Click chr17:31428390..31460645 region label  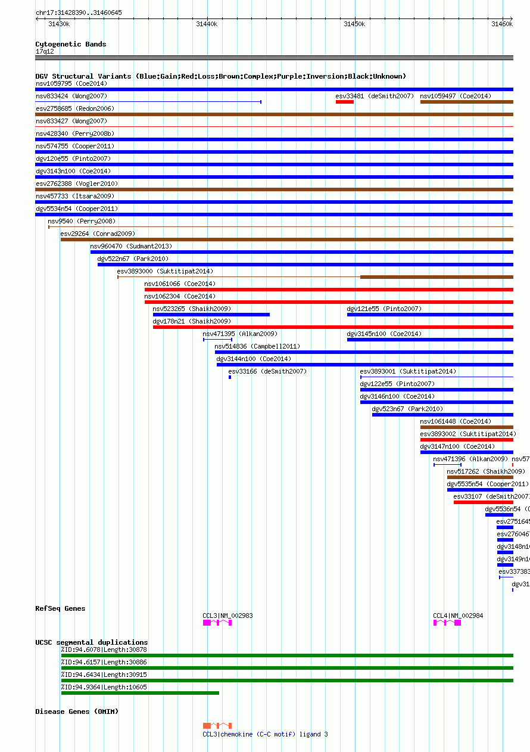coord(79,13)
